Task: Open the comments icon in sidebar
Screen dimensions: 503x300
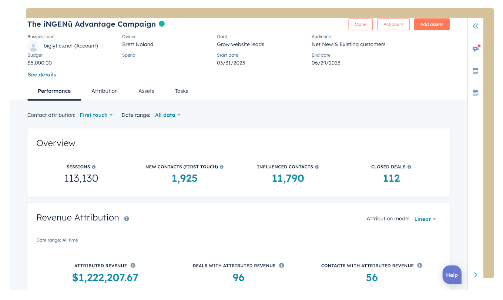Action: (x=476, y=49)
